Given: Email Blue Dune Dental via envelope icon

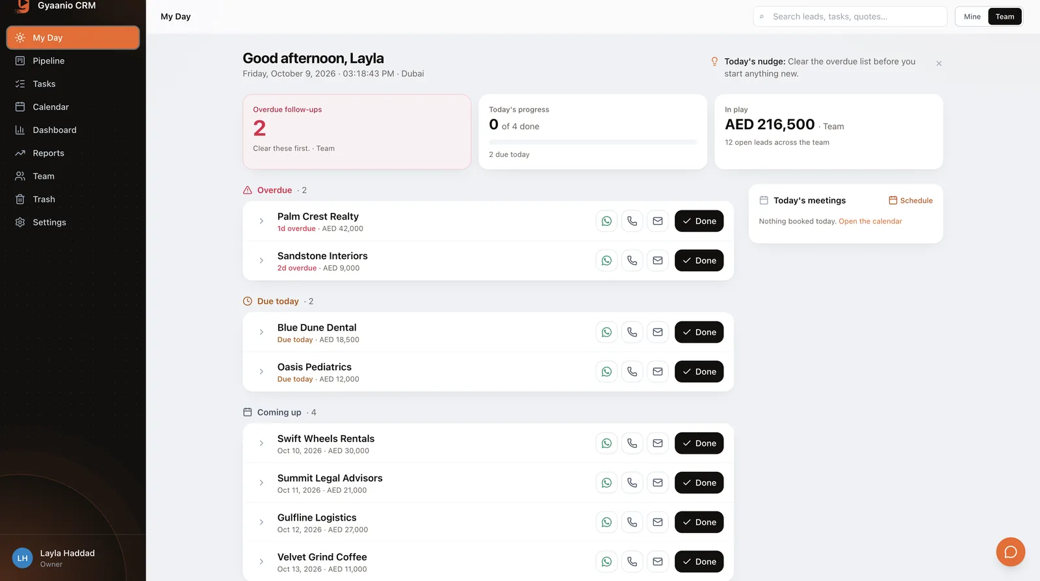Looking at the screenshot, I should (658, 332).
